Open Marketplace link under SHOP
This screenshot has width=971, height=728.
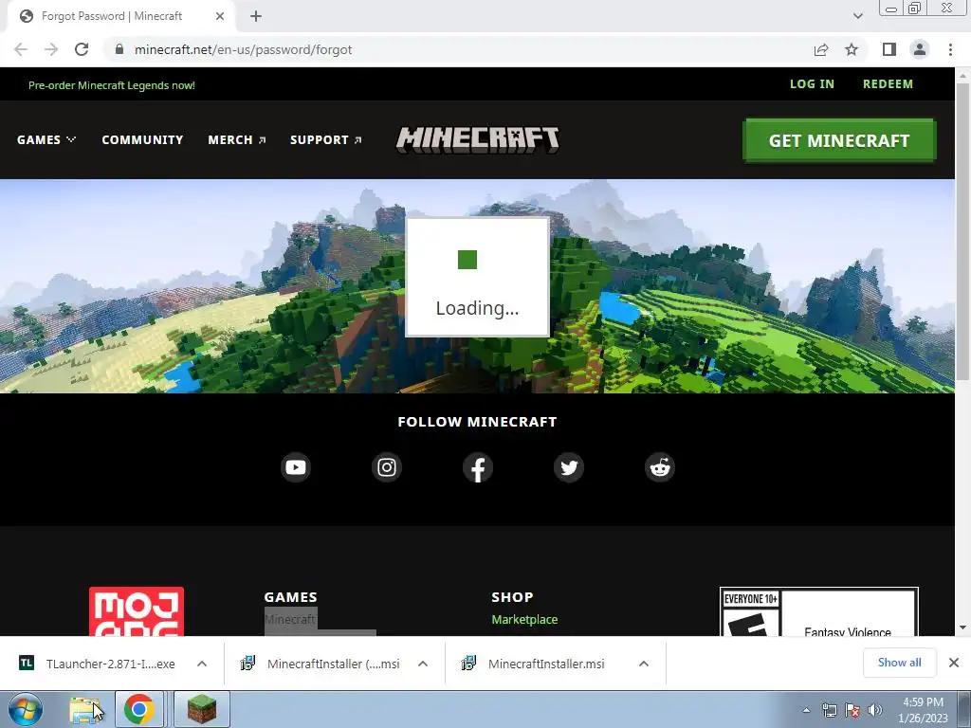pyautogui.click(x=524, y=620)
